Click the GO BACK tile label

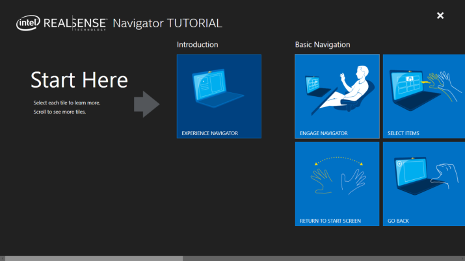coord(398,221)
